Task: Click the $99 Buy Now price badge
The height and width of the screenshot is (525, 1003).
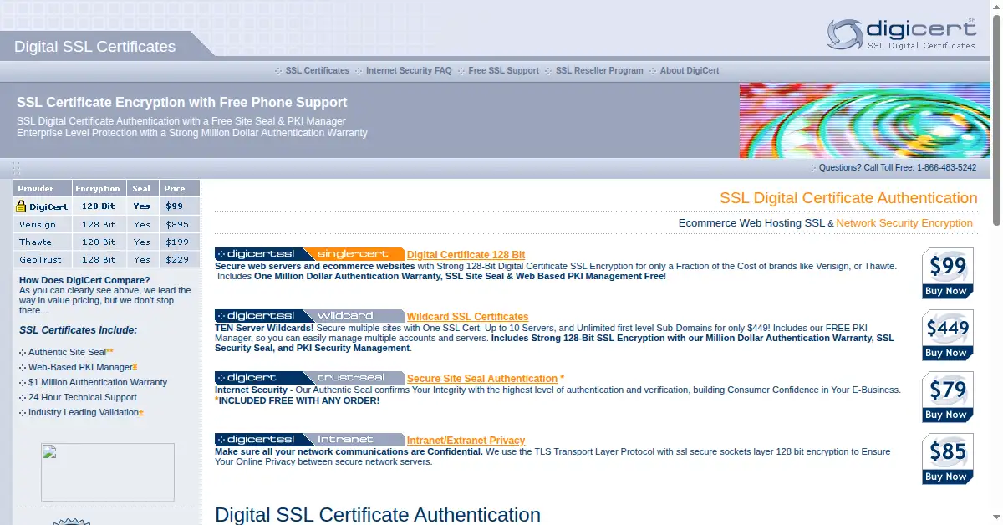Action: pyautogui.click(x=948, y=273)
